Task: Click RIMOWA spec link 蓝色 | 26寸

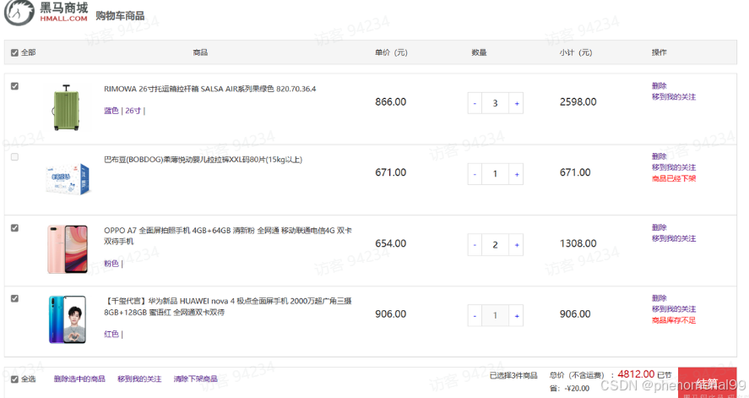Action: pyautogui.click(x=124, y=111)
